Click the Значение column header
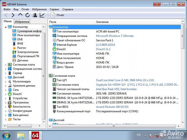 tap(138, 22)
